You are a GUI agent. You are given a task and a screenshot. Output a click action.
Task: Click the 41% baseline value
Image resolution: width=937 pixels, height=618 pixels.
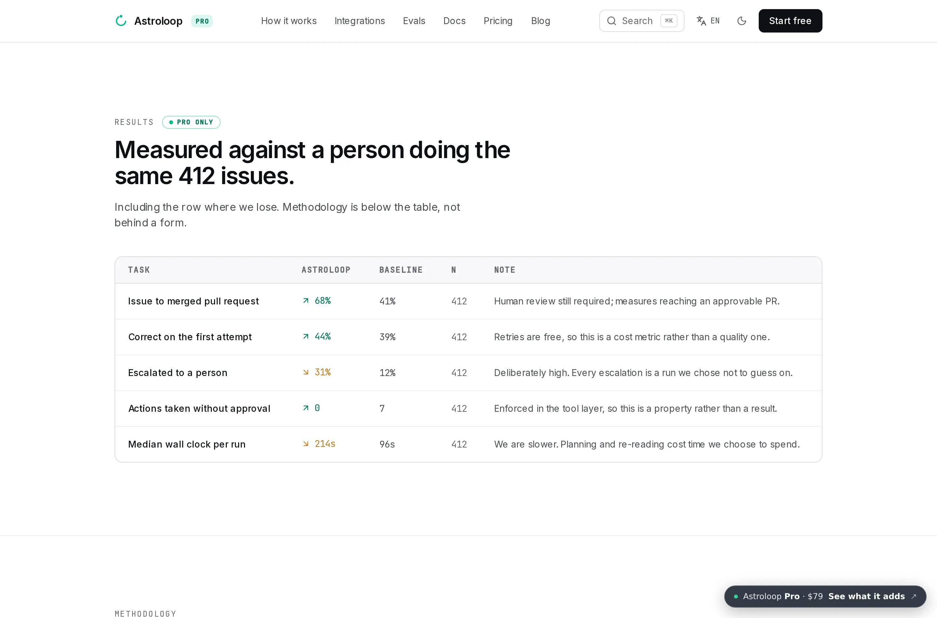[387, 302]
